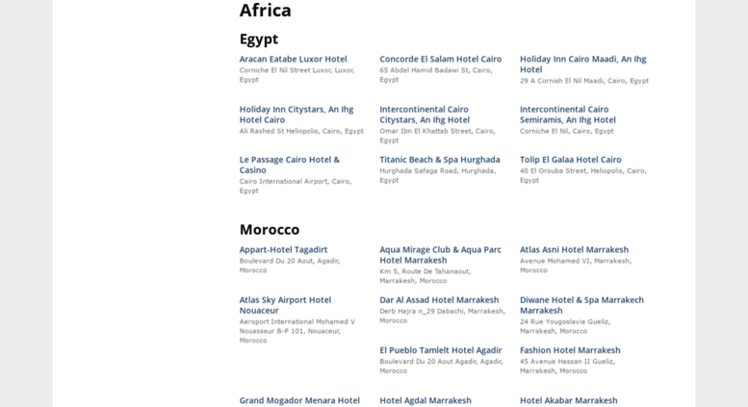This screenshot has width=748, height=407.
Task: Click the Africa heading
Action: 266,11
